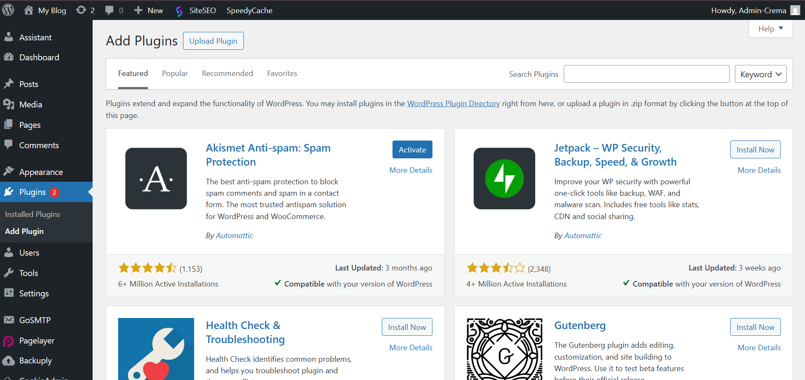
Task: Open Akismet Anti-spam title link
Action: pyautogui.click(x=268, y=155)
